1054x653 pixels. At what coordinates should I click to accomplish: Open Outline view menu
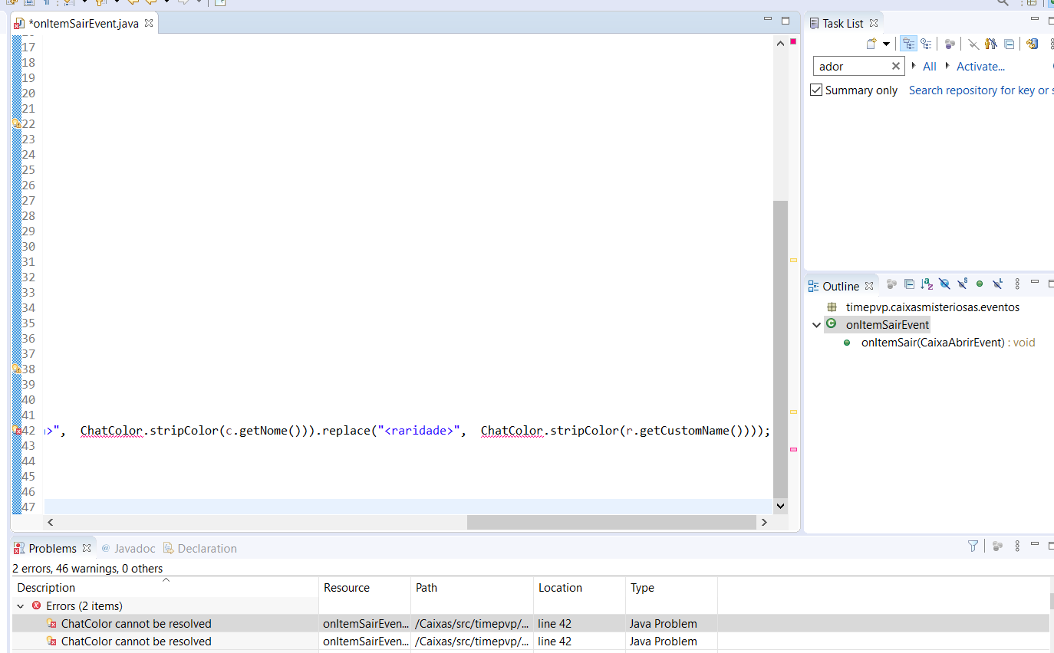point(1018,284)
